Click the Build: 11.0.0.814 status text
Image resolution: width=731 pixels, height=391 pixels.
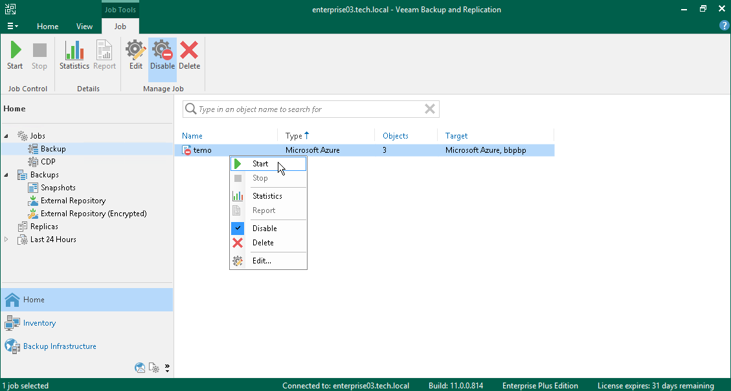coord(456,386)
